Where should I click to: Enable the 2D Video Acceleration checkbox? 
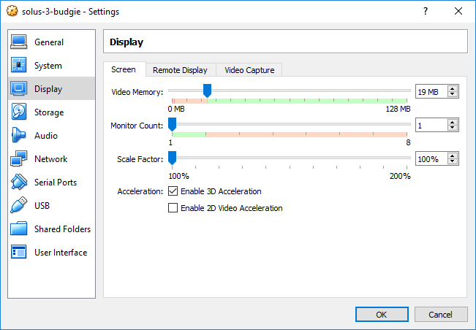click(173, 208)
